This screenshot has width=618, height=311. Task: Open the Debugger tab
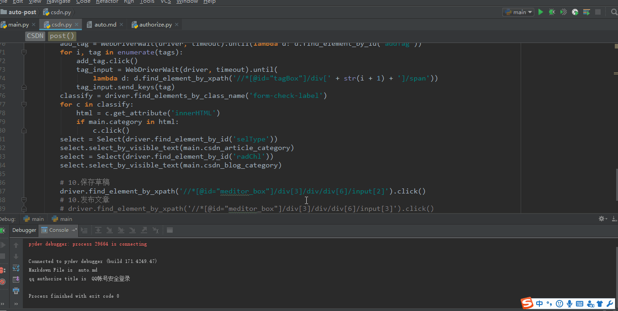click(x=24, y=230)
